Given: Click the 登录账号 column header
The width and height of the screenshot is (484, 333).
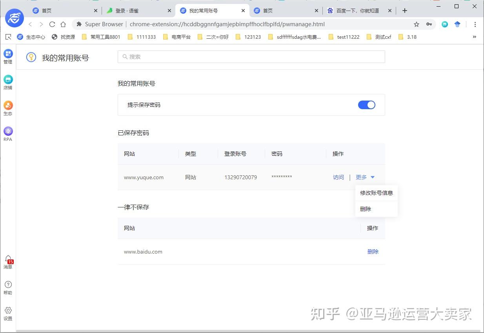Looking at the screenshot, I should tap(235, 154).
